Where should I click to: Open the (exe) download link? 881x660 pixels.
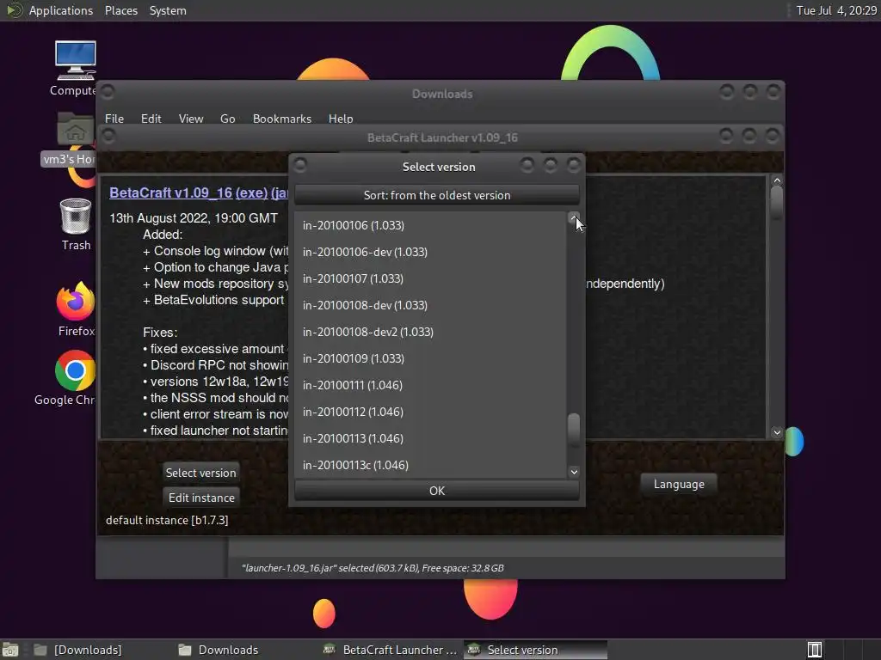pyautogui.click(x=251, y=192)
